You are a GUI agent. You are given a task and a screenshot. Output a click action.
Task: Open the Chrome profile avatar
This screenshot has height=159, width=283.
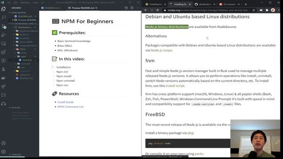click(273, 10)
